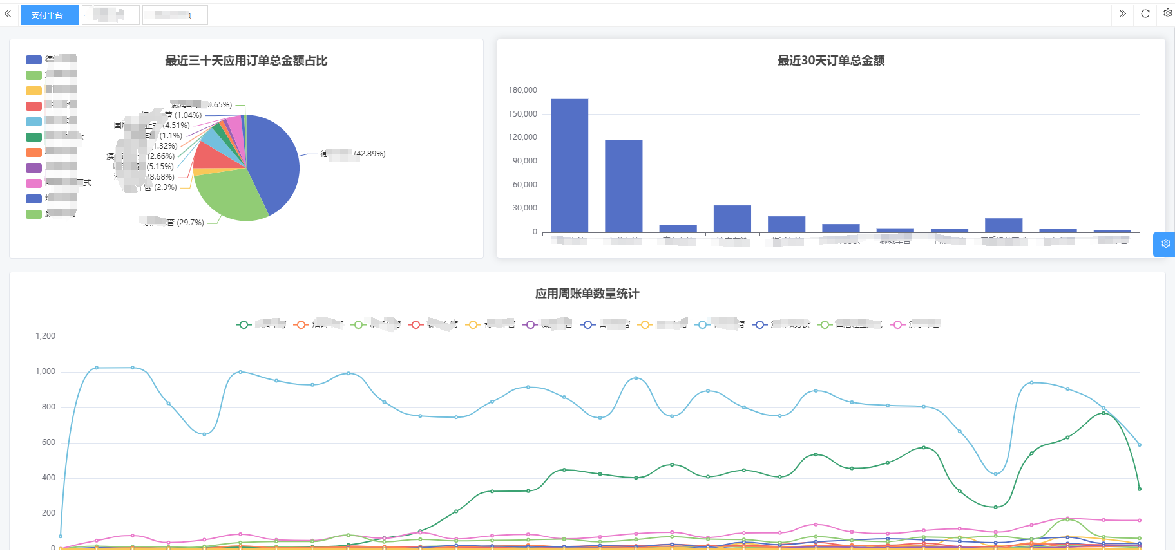Image resolution: width=1175 pixels, height=551 pixels.
Task: Click the 180,000 y-axis label
Action: tap(523, 90)
